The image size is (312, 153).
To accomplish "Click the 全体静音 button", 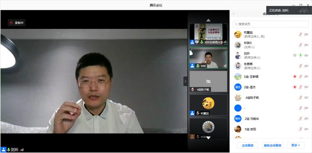I will pyautogui.click(x=247, y=145).
